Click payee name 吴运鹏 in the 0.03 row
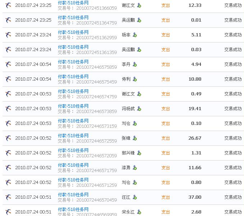This screenshot has width=244, height=216. tap(128, 50)
